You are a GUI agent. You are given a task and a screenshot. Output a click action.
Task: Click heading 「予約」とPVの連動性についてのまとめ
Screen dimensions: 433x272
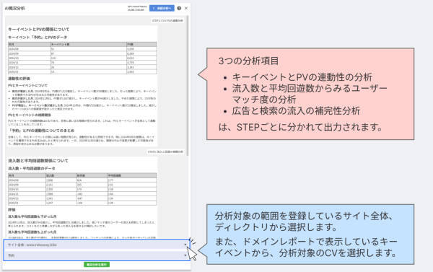click(x=41, y=131)
